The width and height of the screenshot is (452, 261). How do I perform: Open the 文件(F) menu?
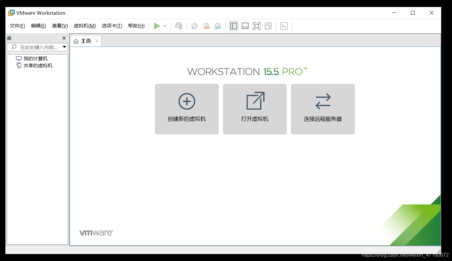[x=18, y=26]
